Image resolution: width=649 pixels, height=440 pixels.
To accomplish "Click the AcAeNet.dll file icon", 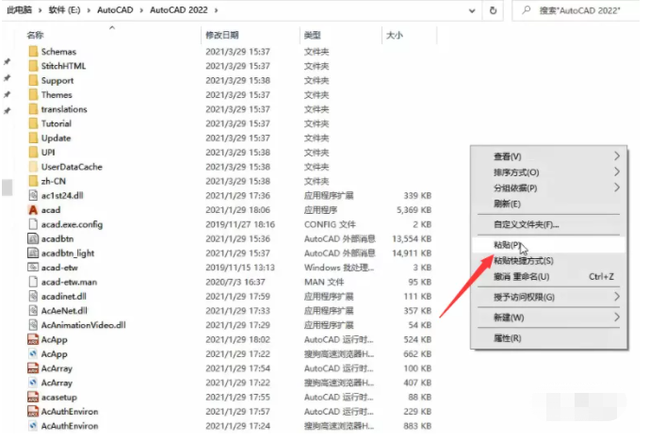I will tap(33, 311).
